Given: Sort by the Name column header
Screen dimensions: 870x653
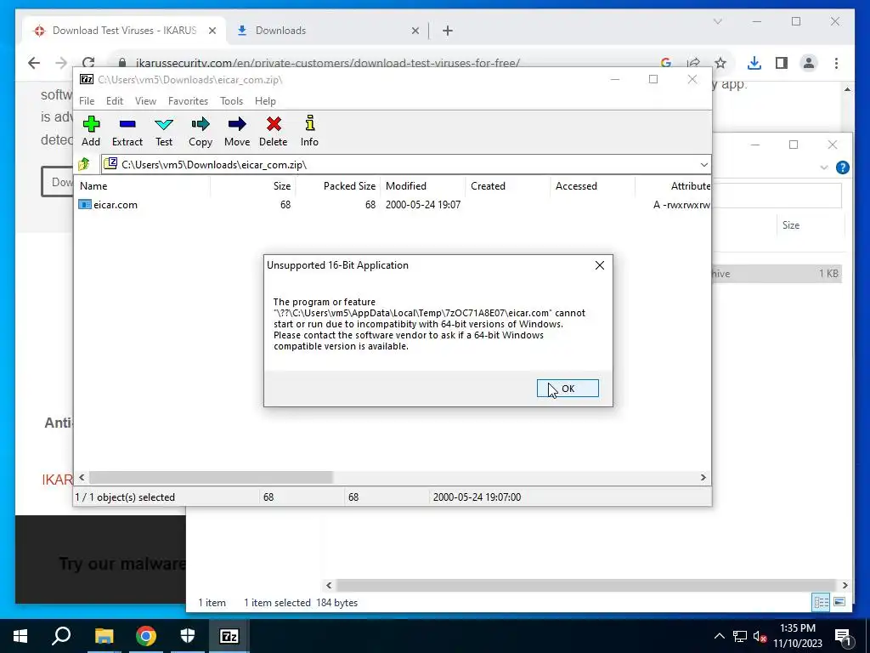Looking at the screenshot, I should pos(142,186).
